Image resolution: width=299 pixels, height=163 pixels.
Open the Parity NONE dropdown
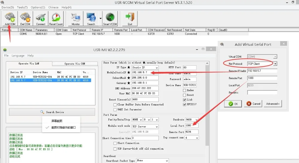137,120
